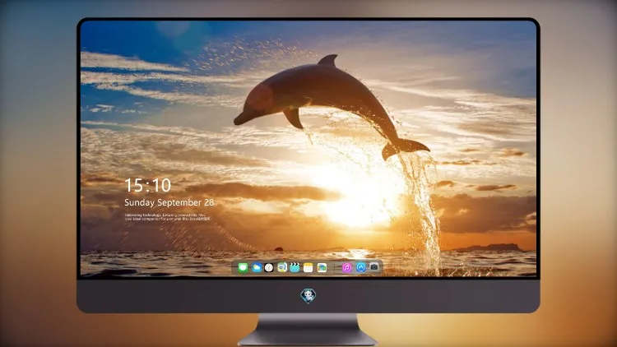Open the yellow Notes app
617x347 pixels.
click(x=308, y=267)
